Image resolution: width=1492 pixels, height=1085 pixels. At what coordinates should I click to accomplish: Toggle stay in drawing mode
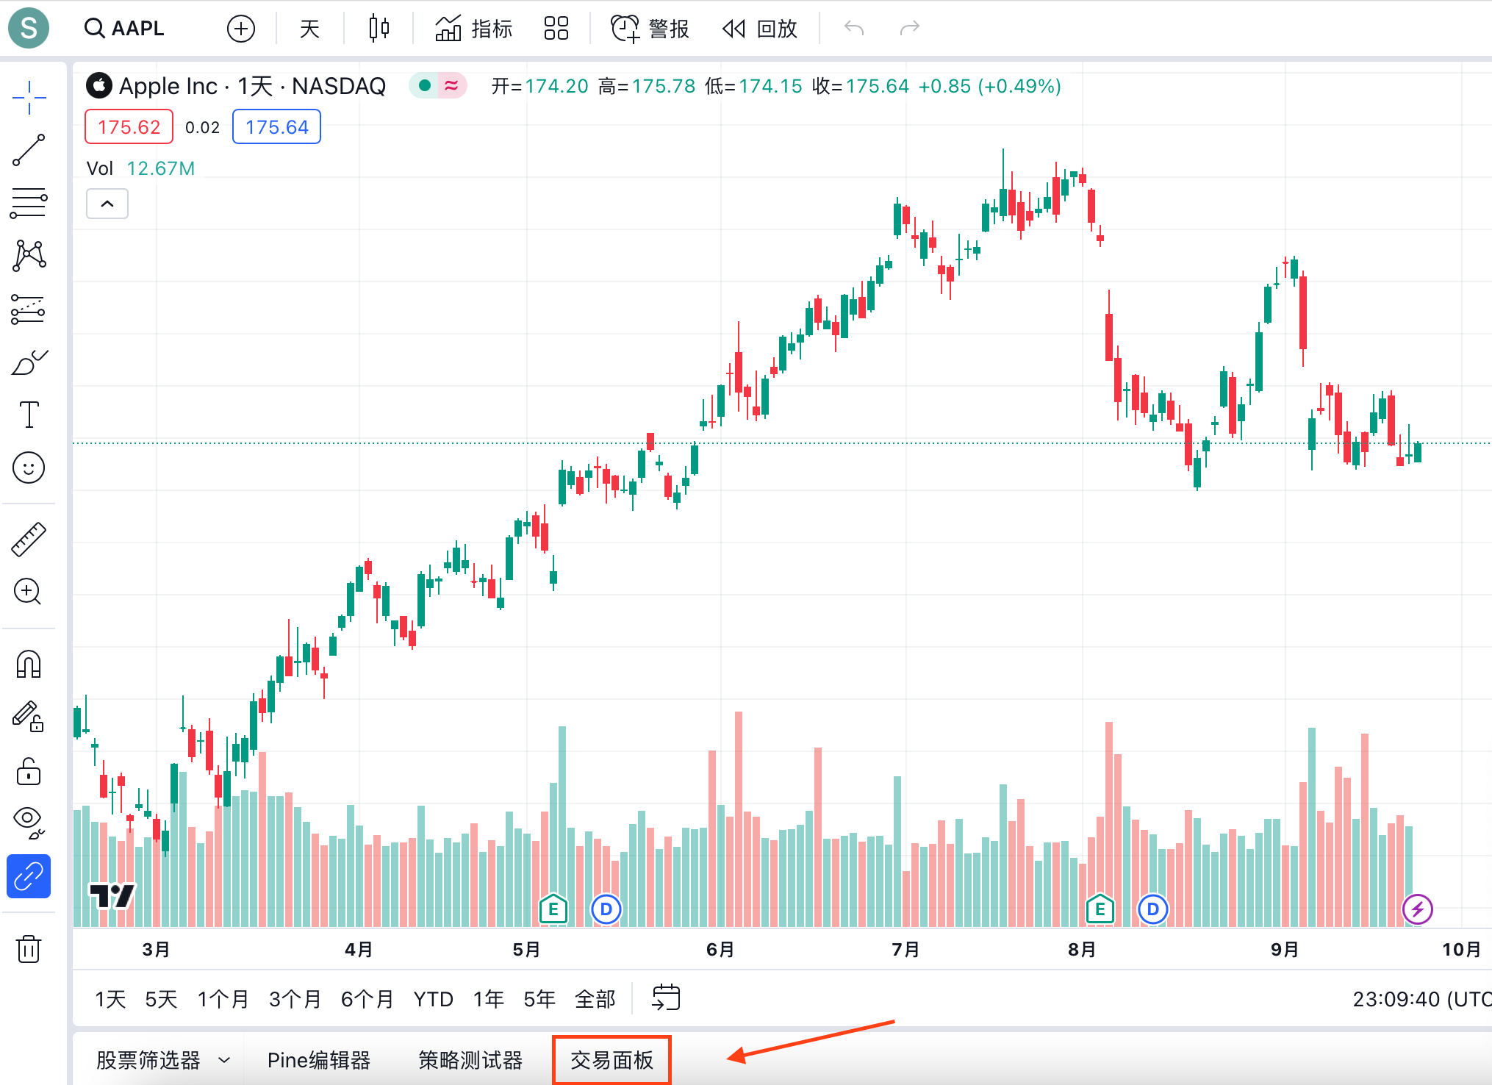click(29, 717)
